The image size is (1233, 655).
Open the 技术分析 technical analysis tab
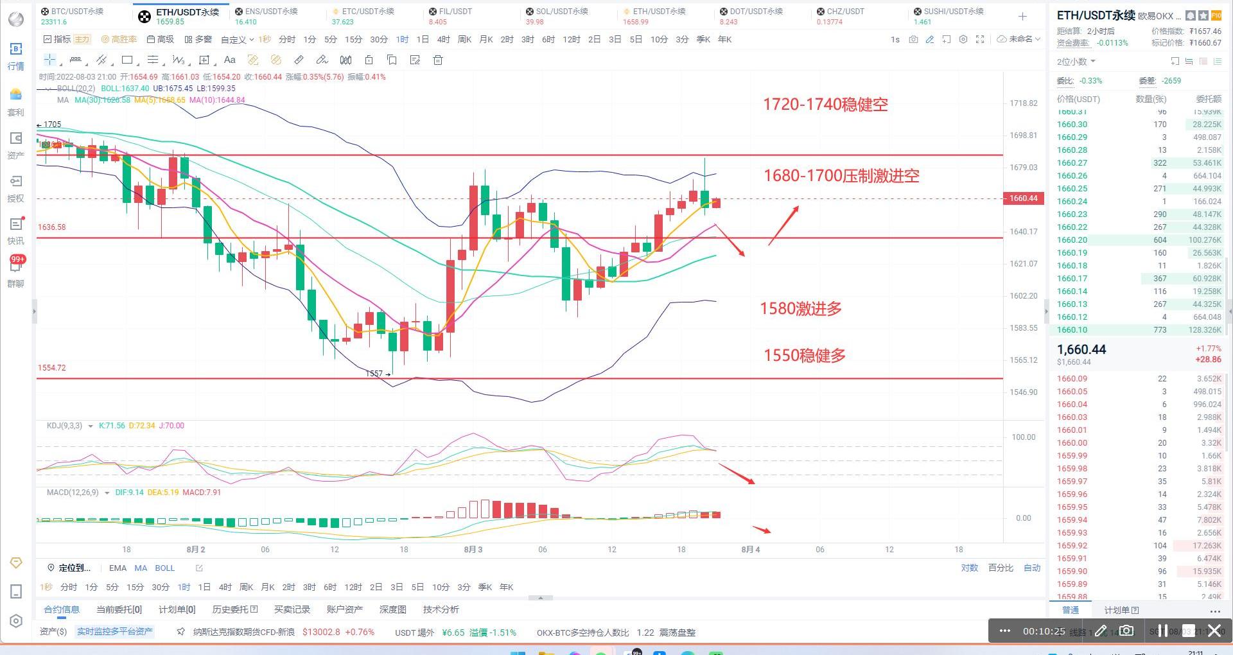(441, 609)
